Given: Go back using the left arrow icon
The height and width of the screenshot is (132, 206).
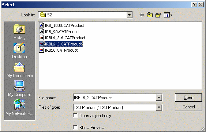Looking at the screenshot, I should click(x=142, y=15).
